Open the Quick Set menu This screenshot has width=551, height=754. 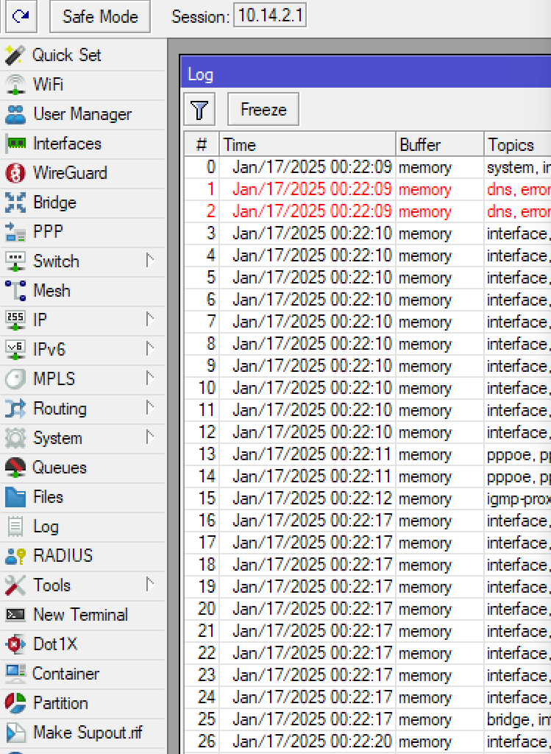point(82,55)
